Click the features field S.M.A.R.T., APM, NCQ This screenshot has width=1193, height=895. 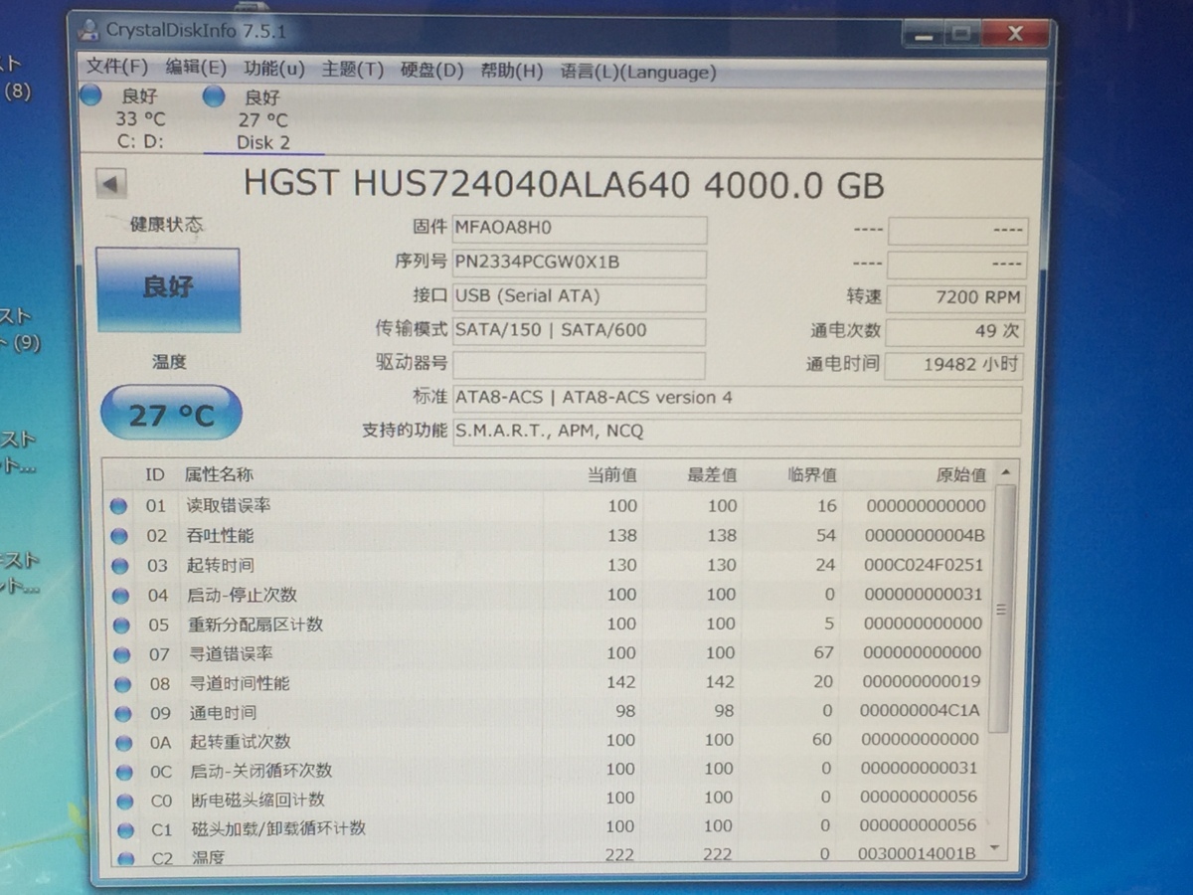737,433
